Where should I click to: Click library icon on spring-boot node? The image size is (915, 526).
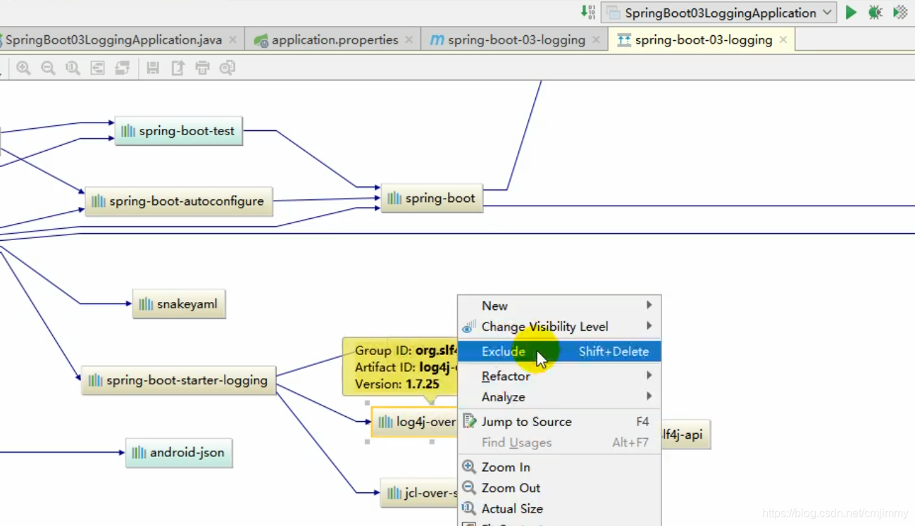(394, 199)
